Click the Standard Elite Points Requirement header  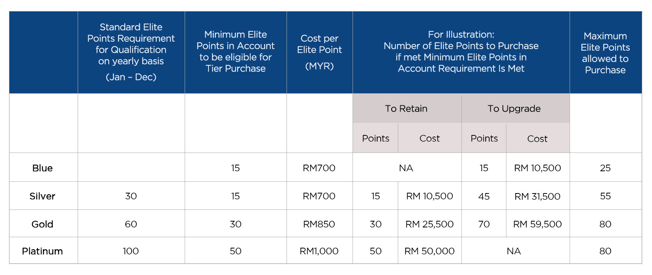(x=131, y=52)
